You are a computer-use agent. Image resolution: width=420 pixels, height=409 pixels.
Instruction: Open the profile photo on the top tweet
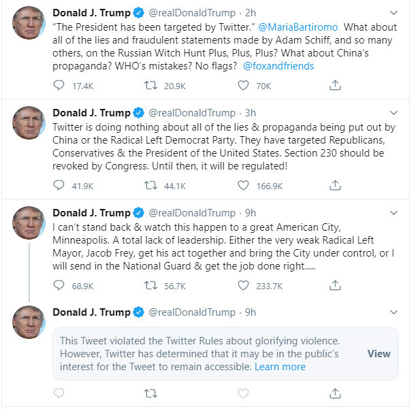pos(29,23)
